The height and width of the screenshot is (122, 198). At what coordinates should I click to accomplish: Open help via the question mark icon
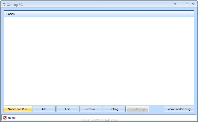pos(175,4)
